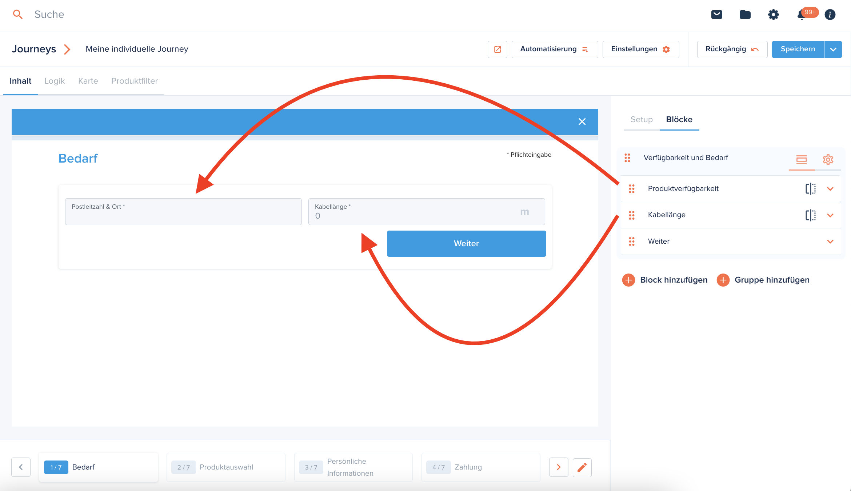Image resolution: width=851 pixels, height=491 pixels.
Task: Click the Bedarf heading
Action: point(78,159)
